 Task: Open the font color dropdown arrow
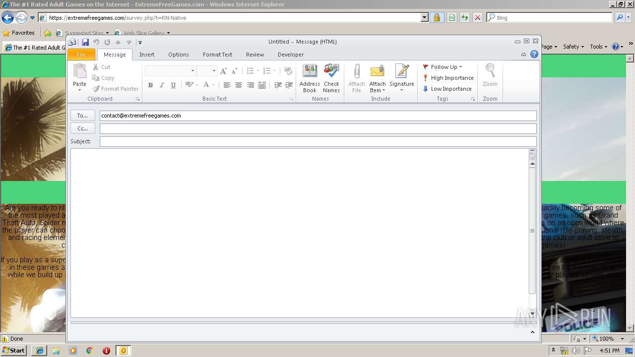[x=214, y=85]
